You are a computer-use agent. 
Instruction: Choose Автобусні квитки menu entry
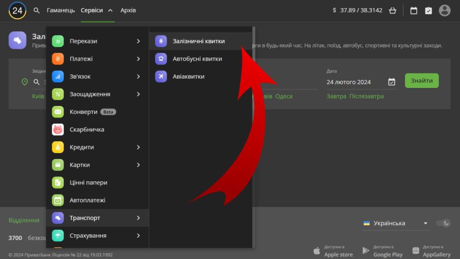197,59
